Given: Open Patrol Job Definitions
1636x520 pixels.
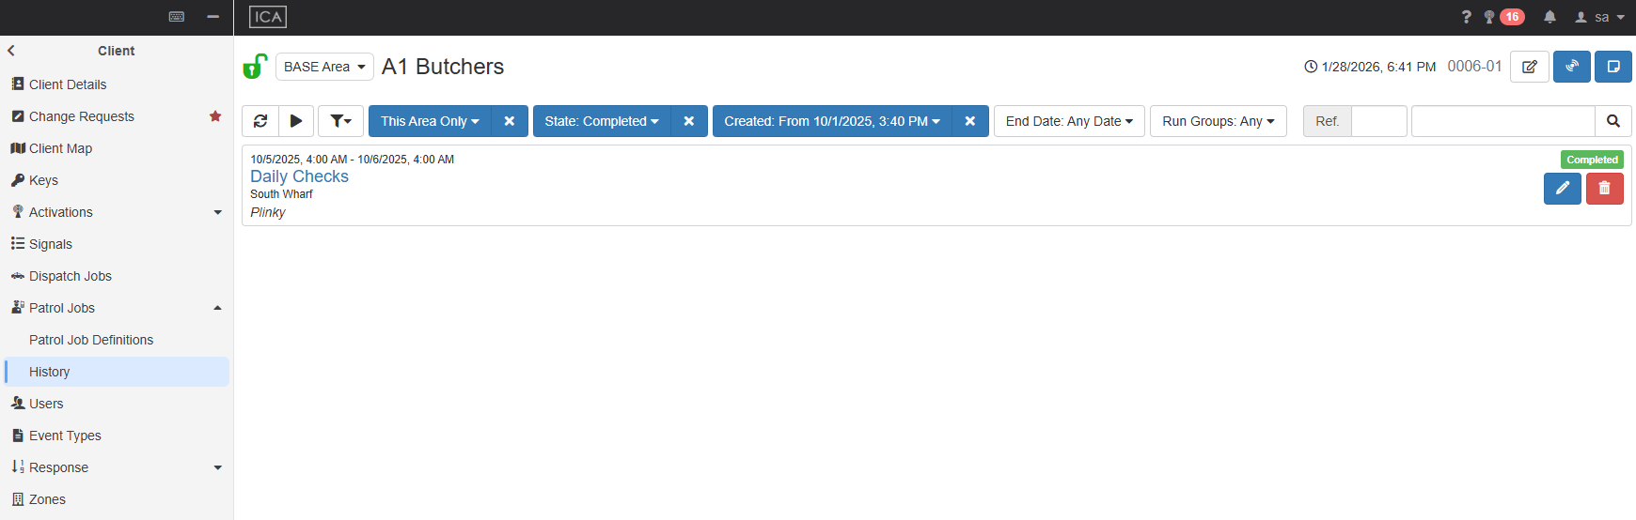Looking at the screenshot, I should (117, 340).
